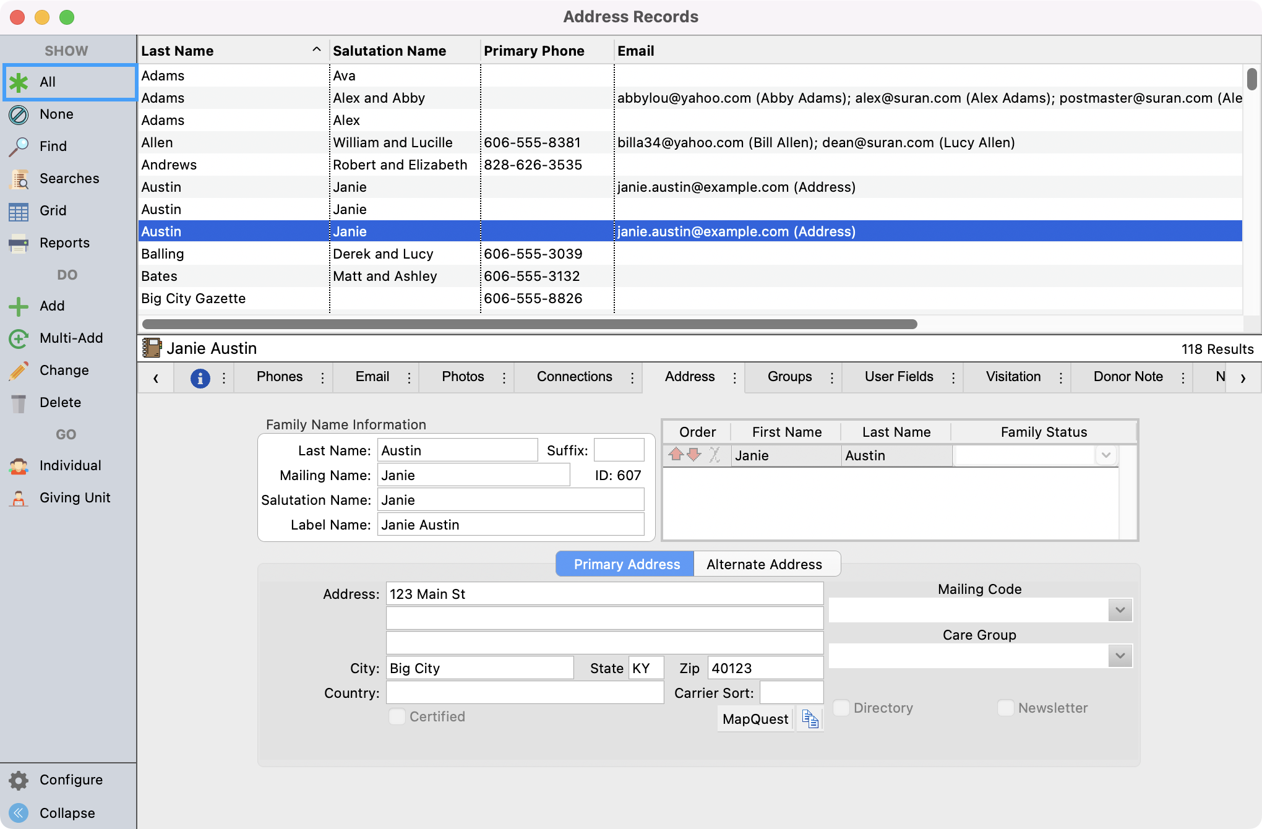Image resolution: width=1262 pixels, height=829 pixels.
Task: Open the Giving Unit icon
Action: point(19,498)
